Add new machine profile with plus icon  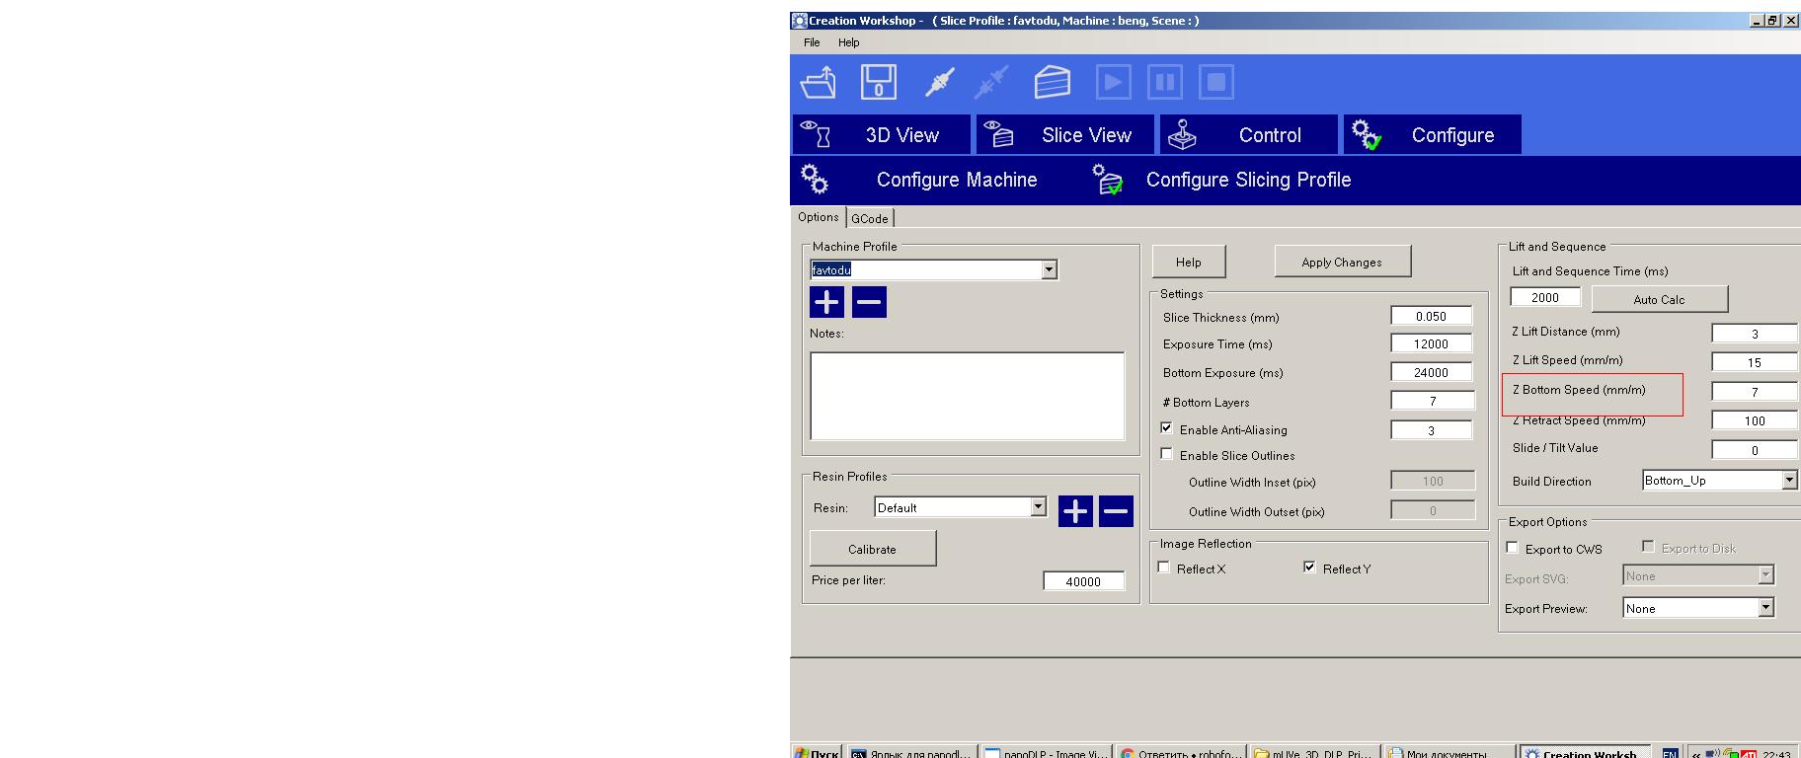coord(826,302)
